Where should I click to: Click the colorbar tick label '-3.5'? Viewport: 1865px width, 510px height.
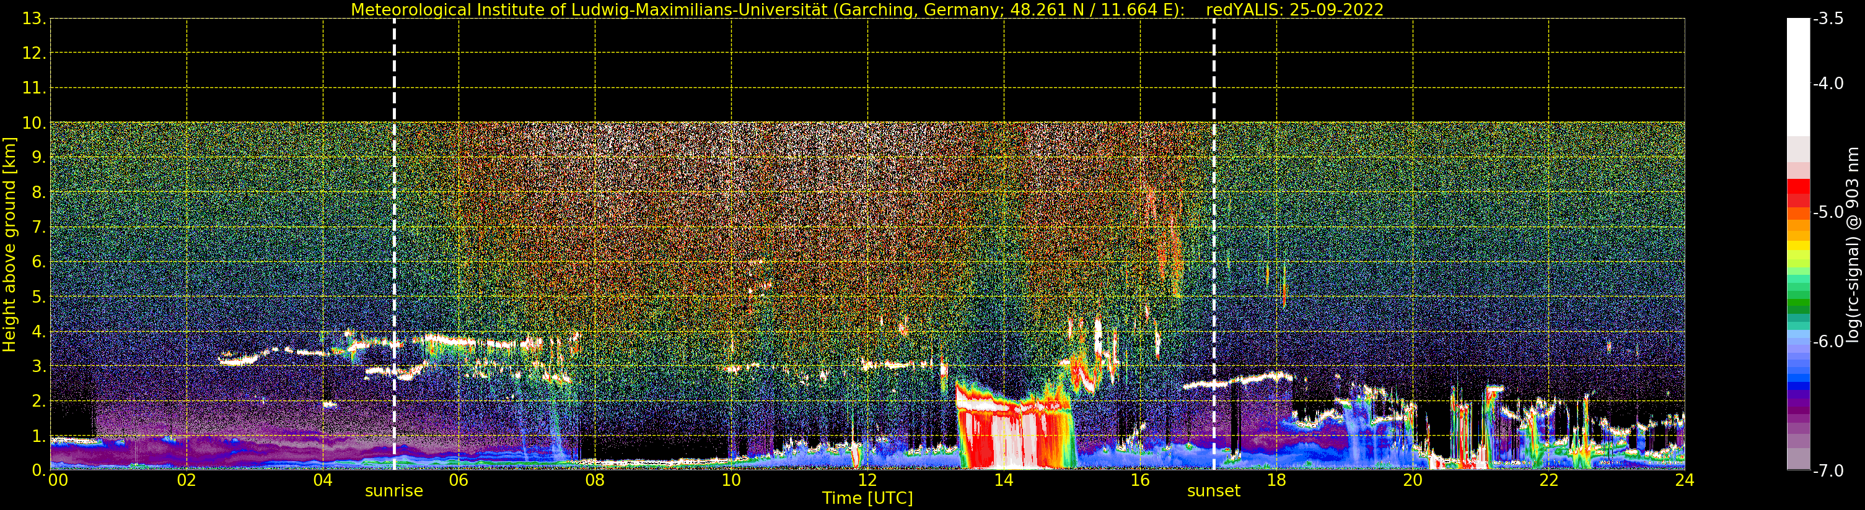point(1828,19)
